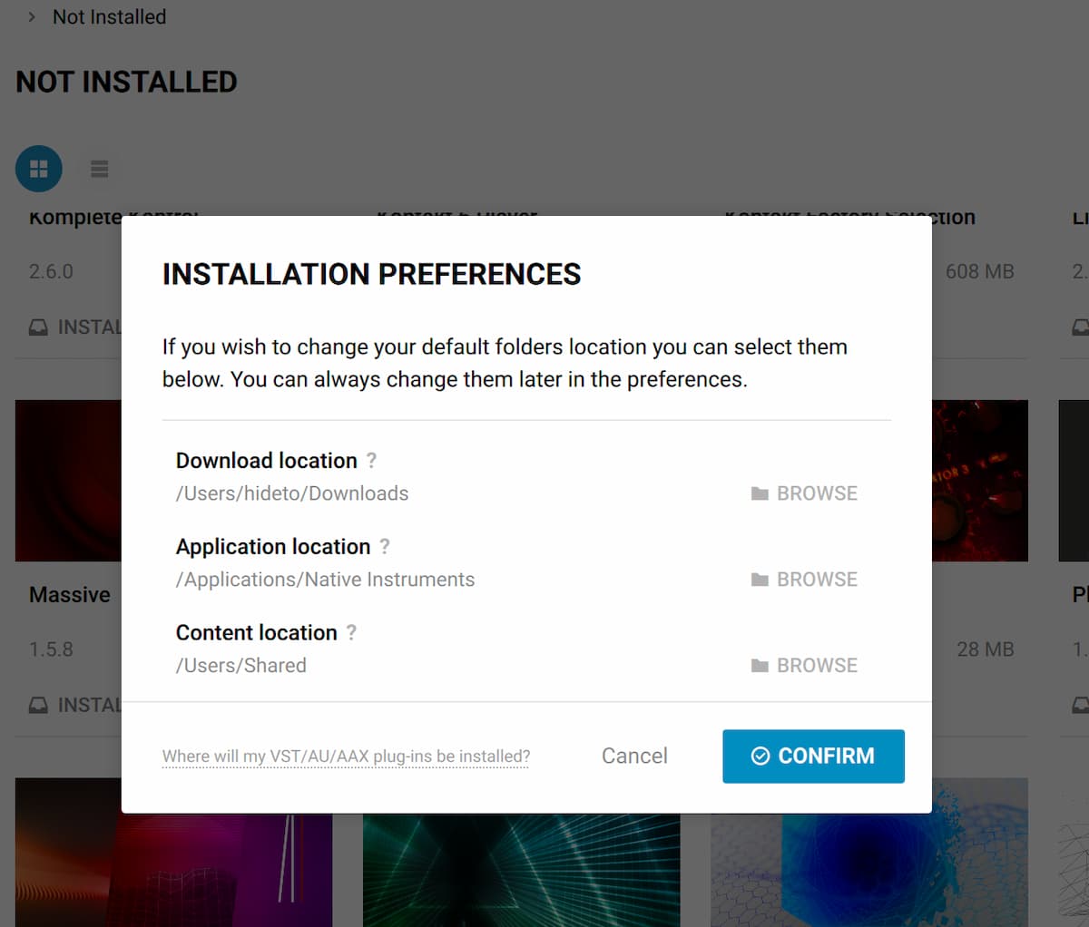Browse for Content location folder
This screenshot has height=927, width=1089.
[x=804, y=666]
